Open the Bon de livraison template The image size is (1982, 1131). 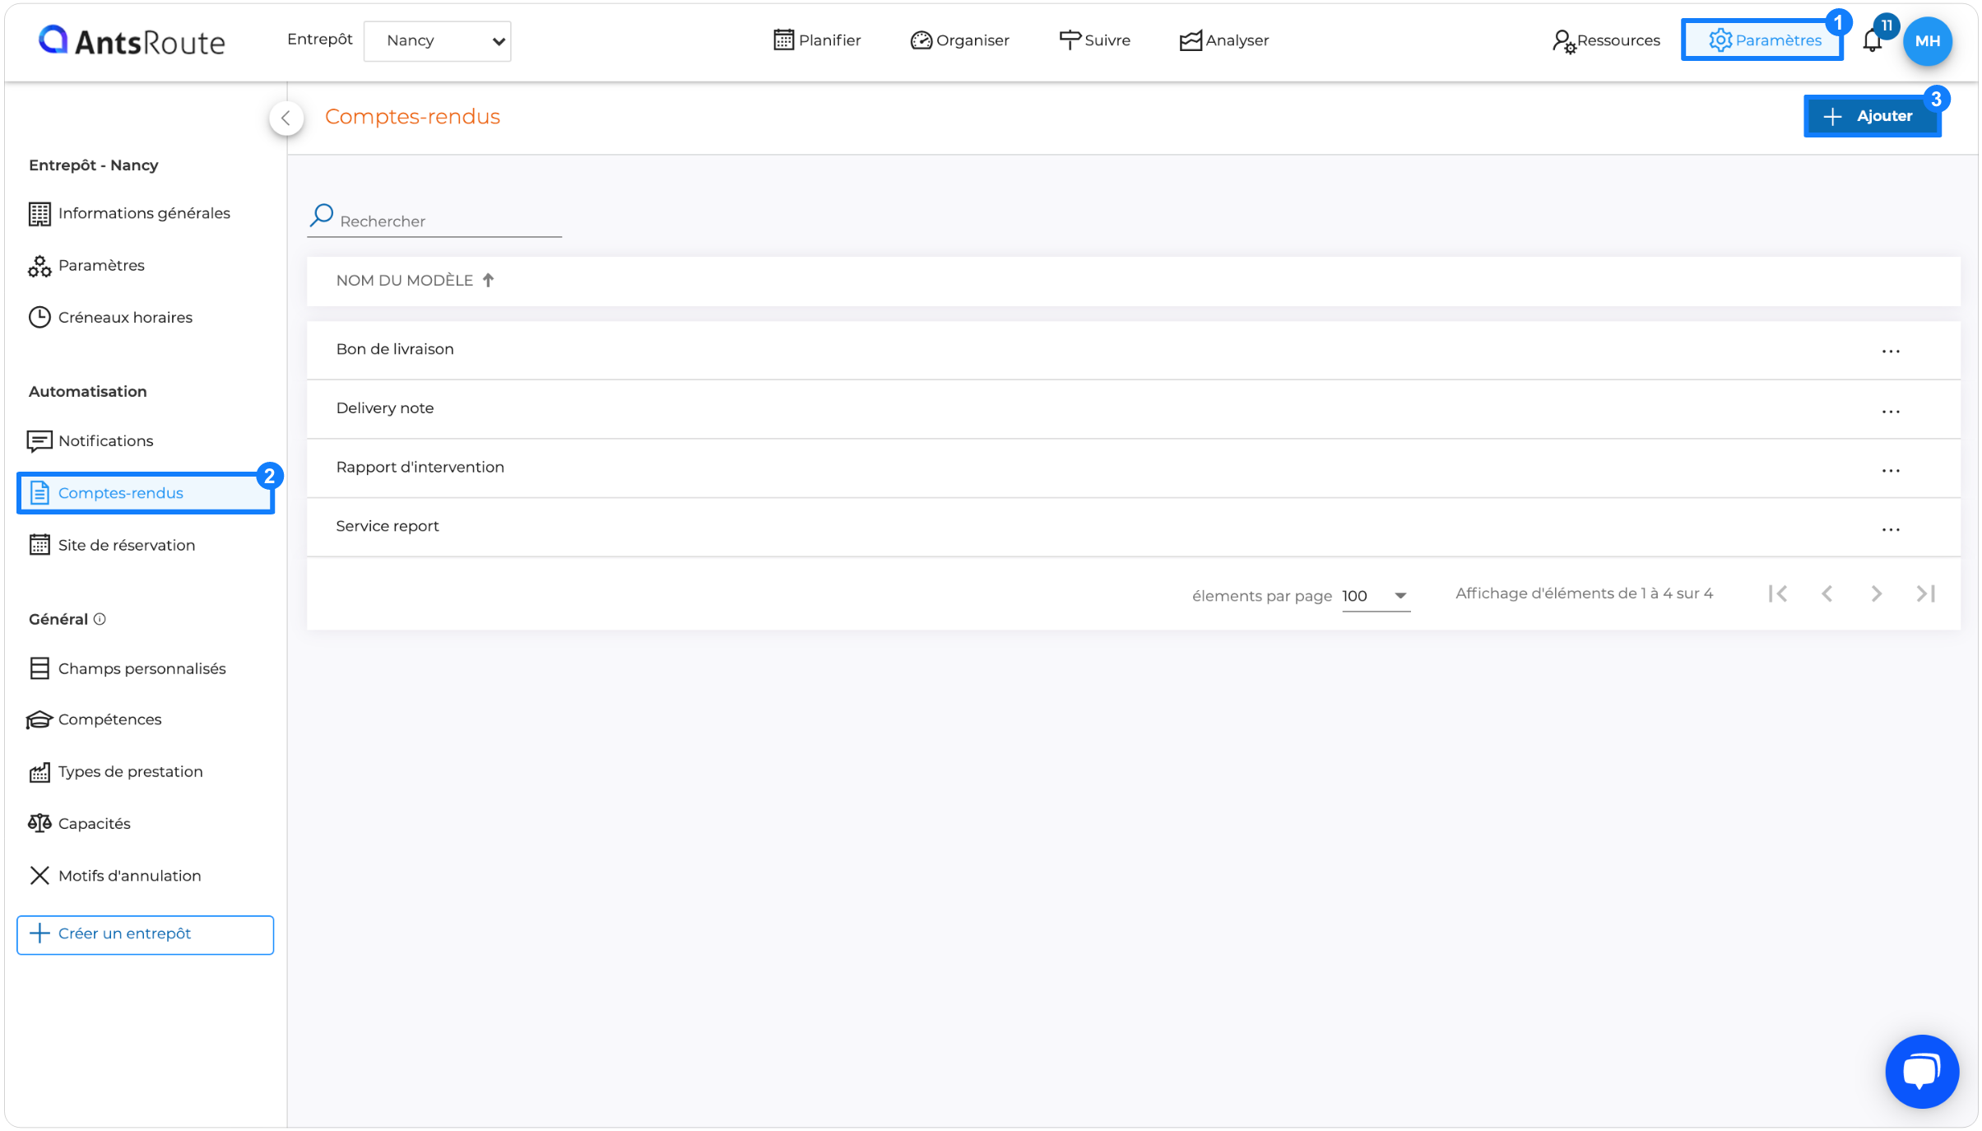(395, 349)
